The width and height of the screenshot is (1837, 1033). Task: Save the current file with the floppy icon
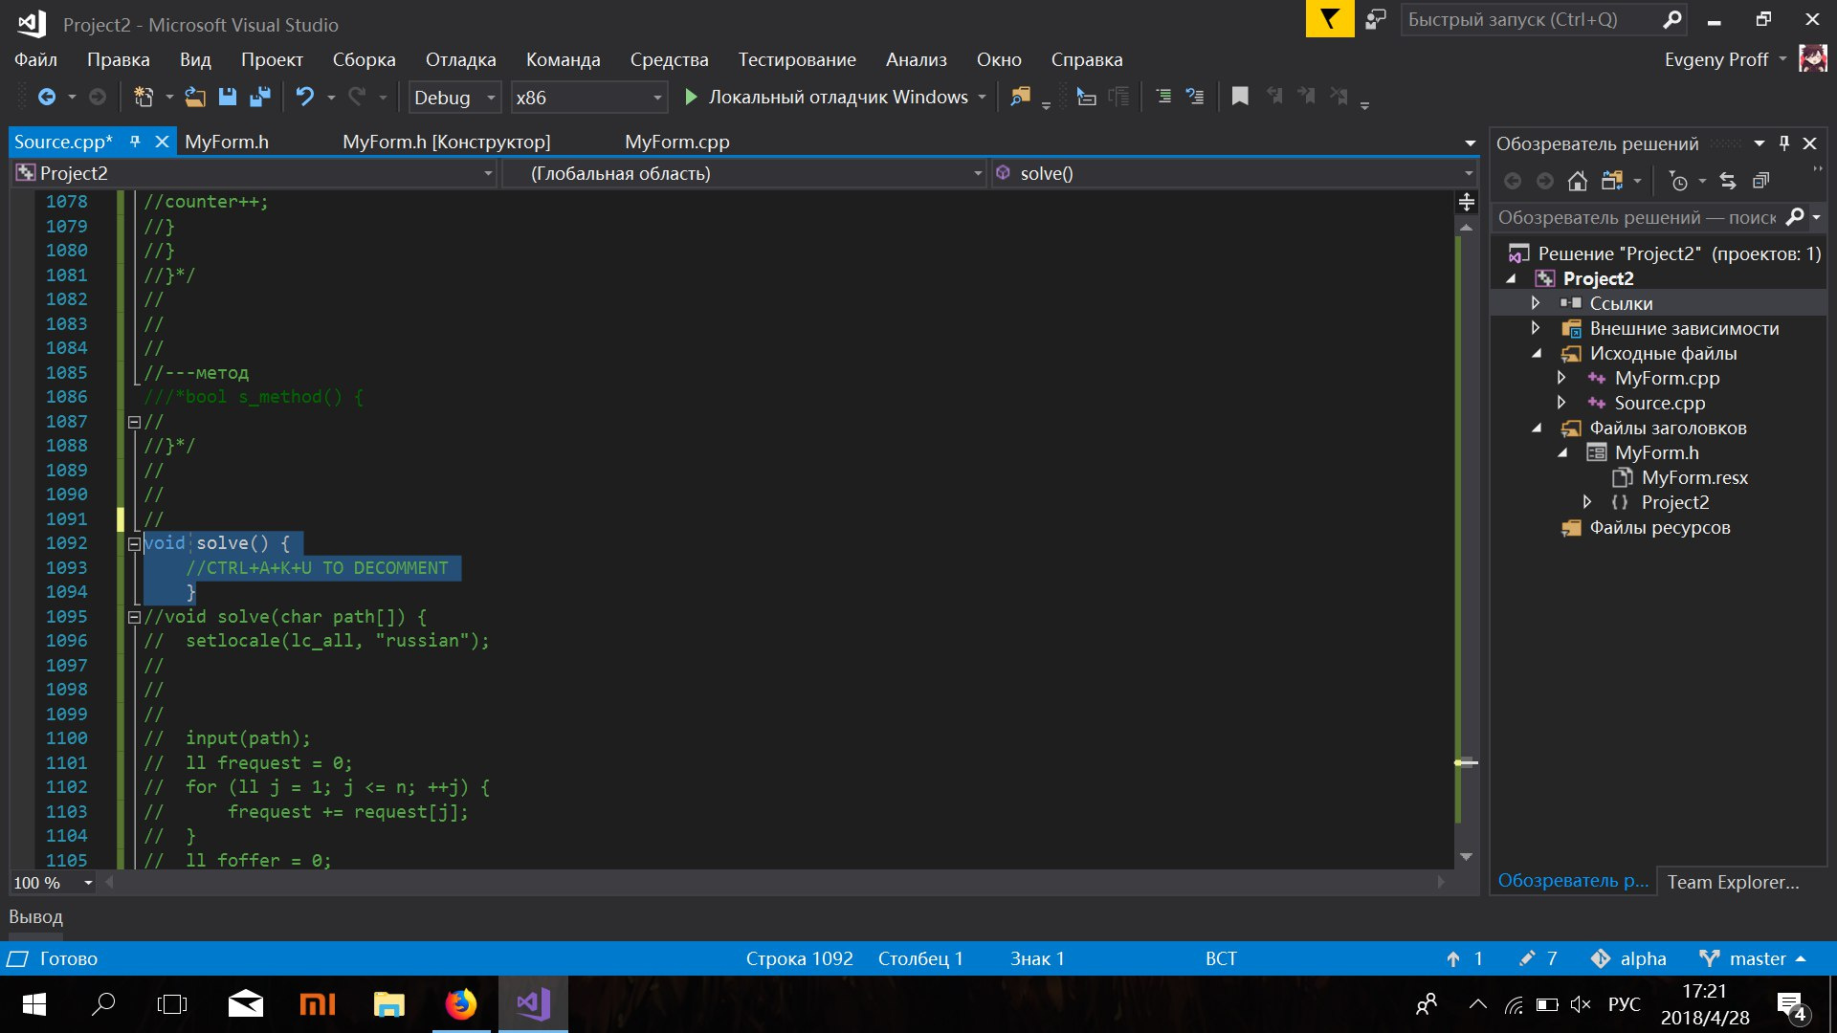(228, 97)
